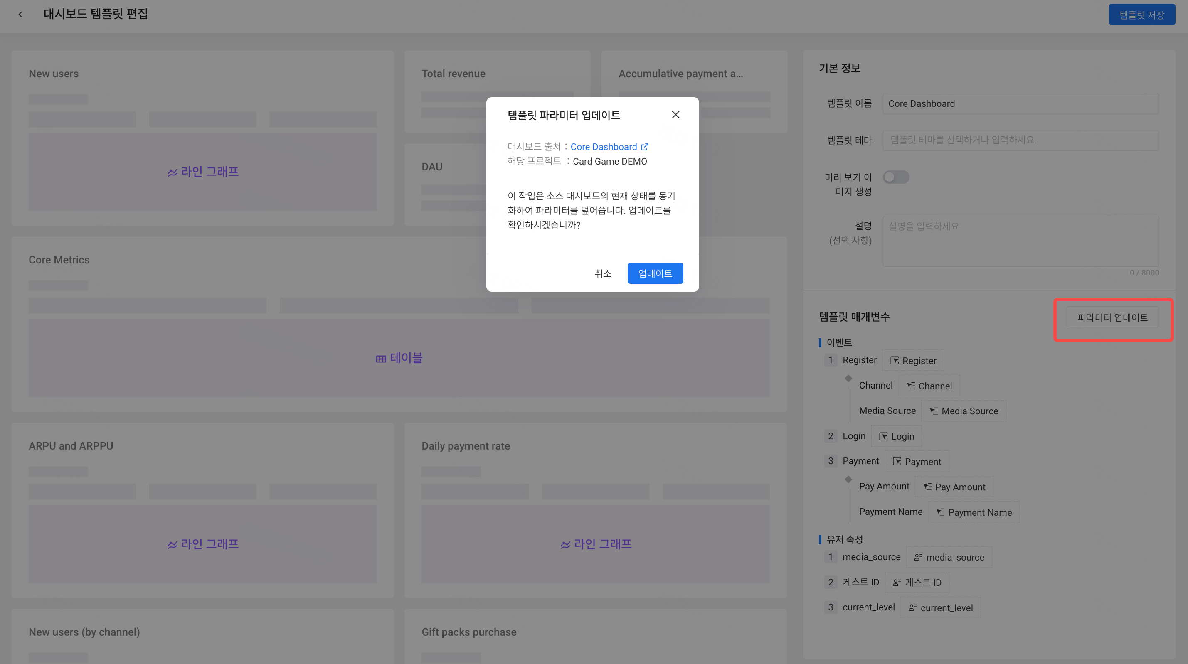Click the Media Source property icon

[934, 411]
